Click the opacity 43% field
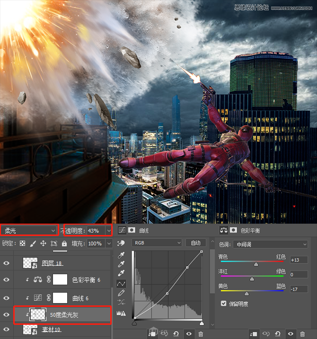Image resolution: width=317 pixels, height=339 pixels. pos(97,230)
